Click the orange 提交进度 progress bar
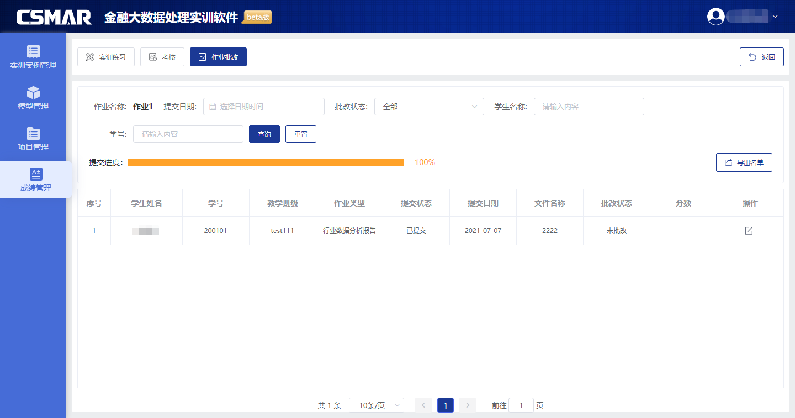 [x=265, y=162]
